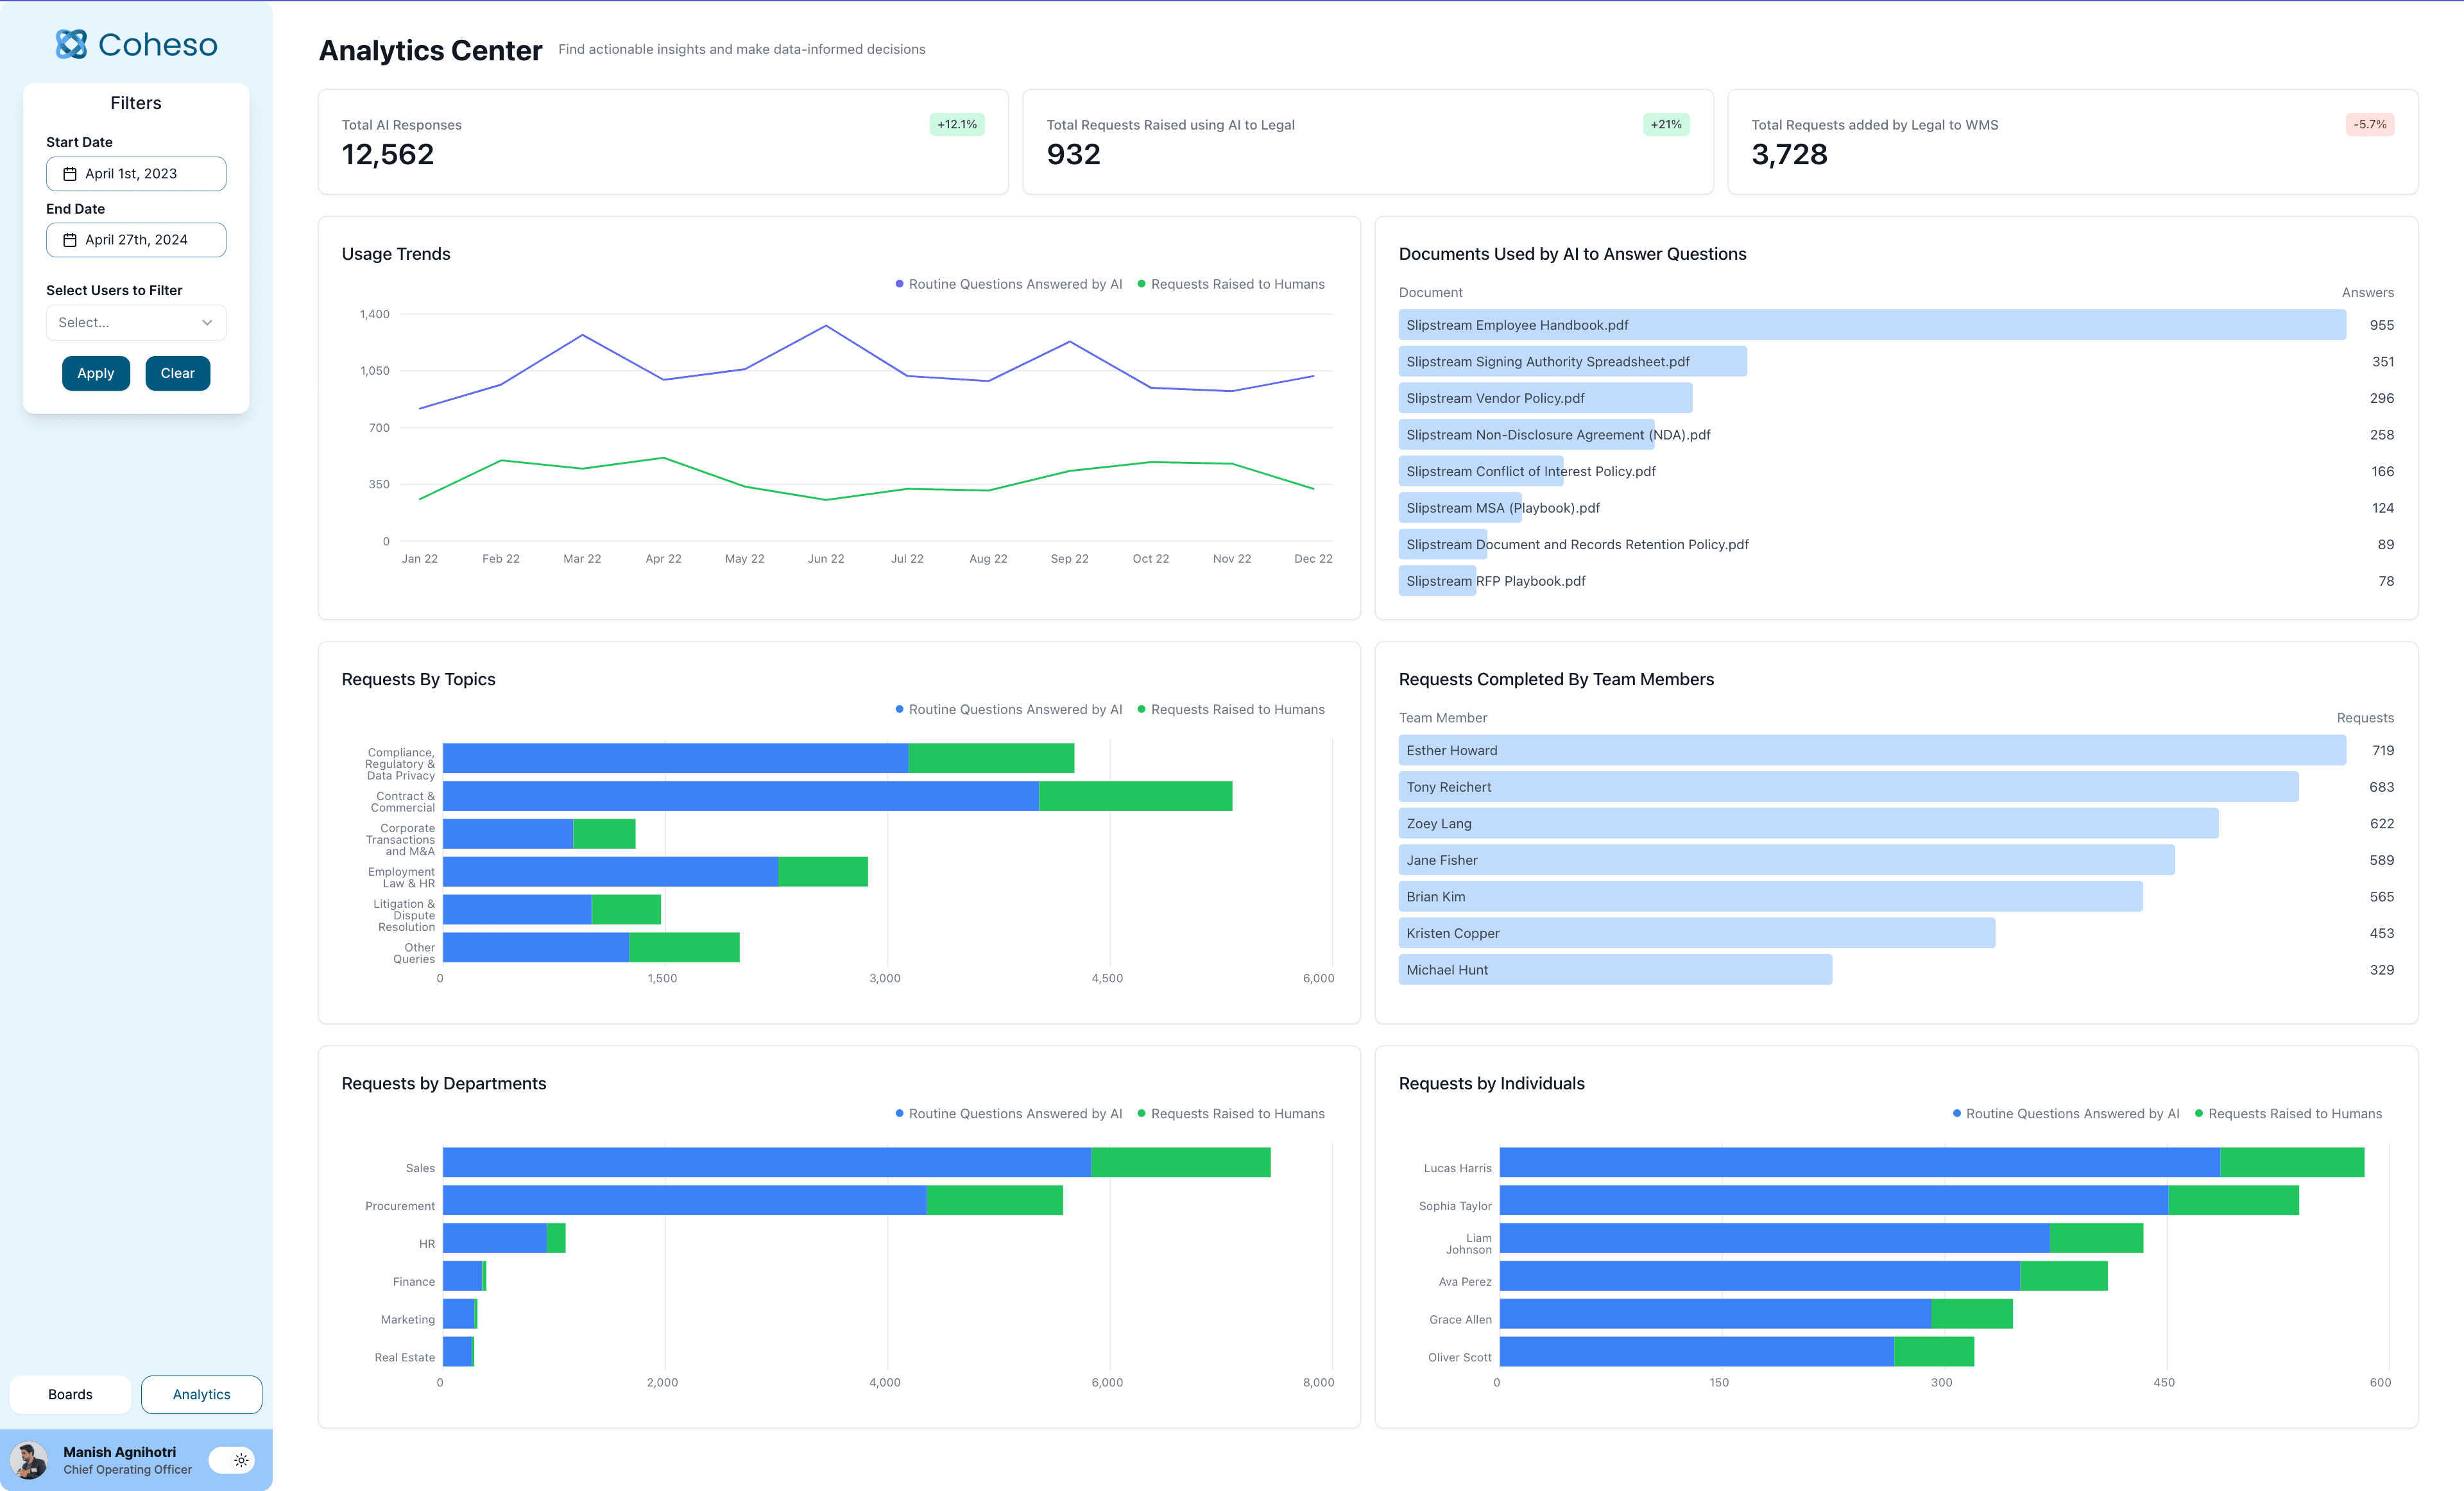Click the Usage Trends chart title
The height and width of the screenshot is (1491, 2464).
(396, 254)
